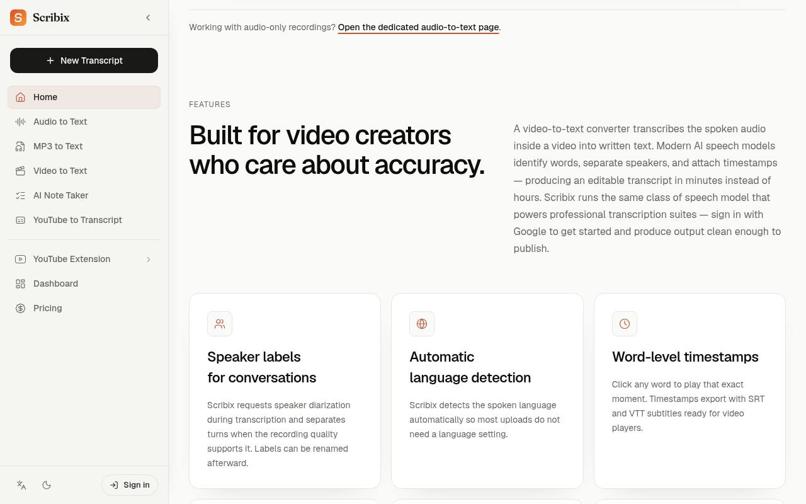The height and width of the screenshot is (504, 806).
Task: Click the timestamps clock icon
Action: coord(625,324)
